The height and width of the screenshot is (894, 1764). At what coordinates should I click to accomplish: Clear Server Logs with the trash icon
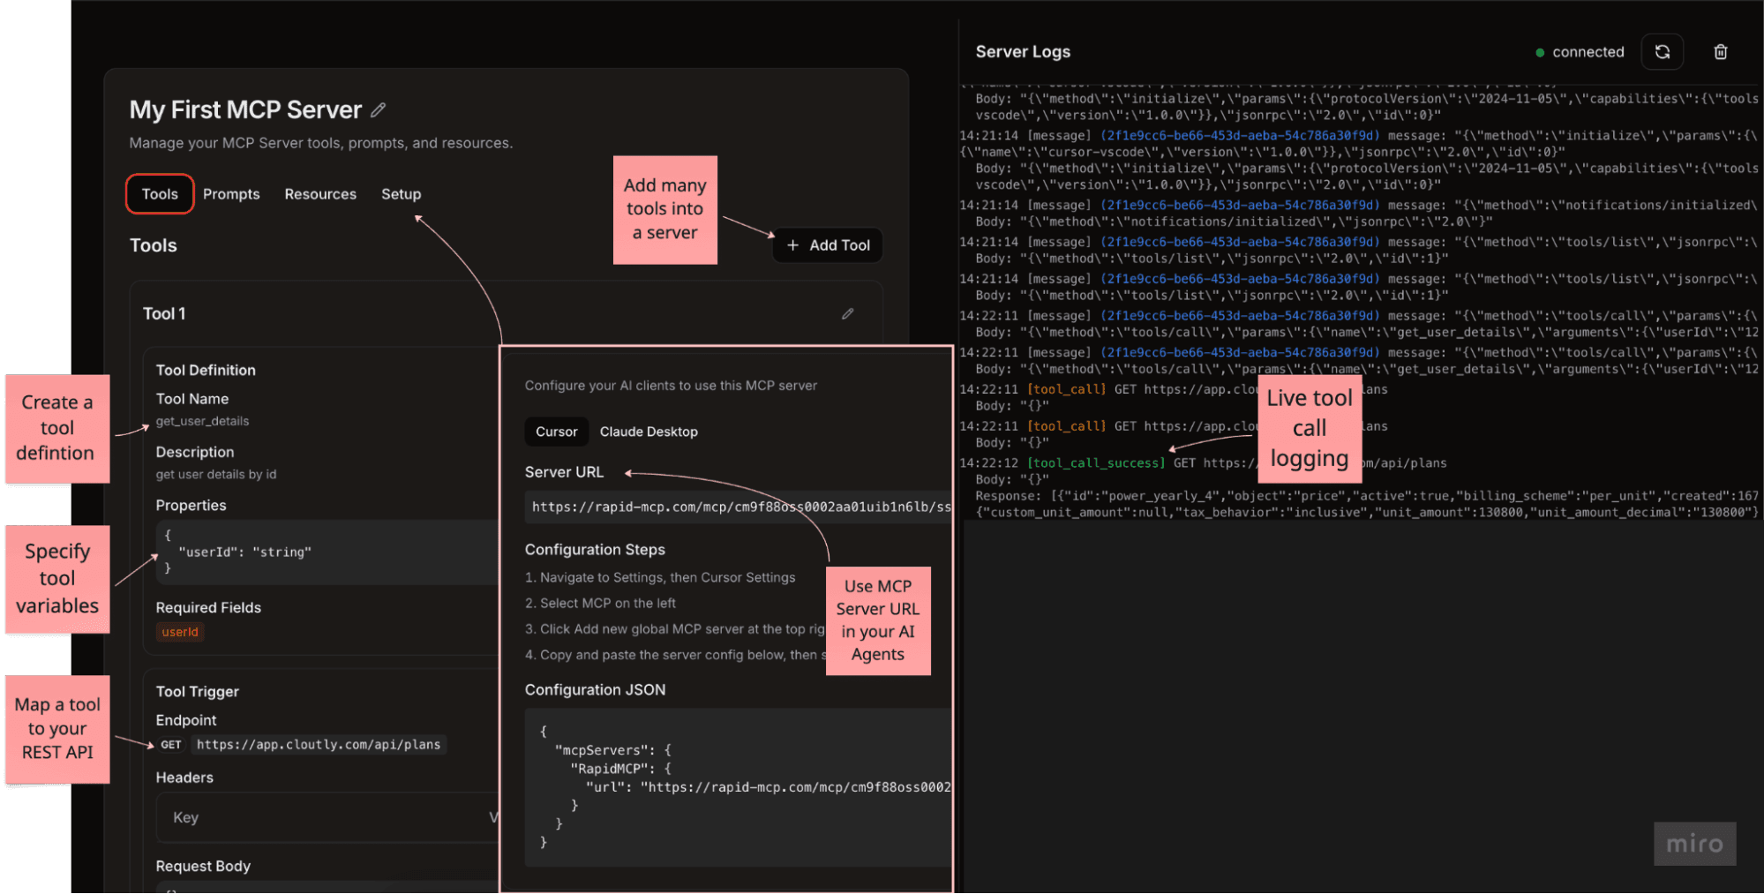click(x=1721, y=51)
